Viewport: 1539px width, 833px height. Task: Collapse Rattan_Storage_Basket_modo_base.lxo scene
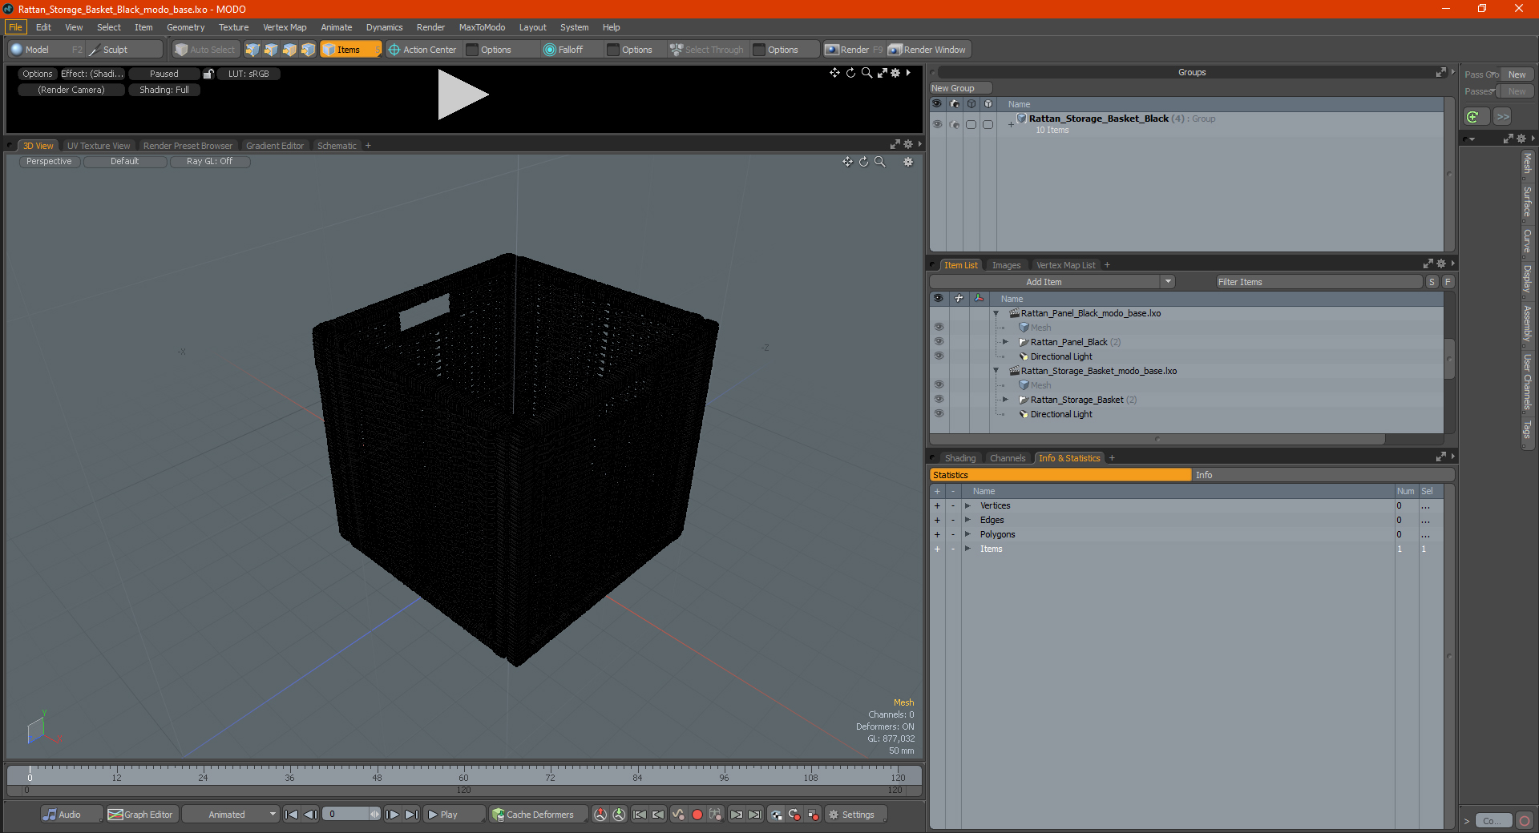[996, 371]
